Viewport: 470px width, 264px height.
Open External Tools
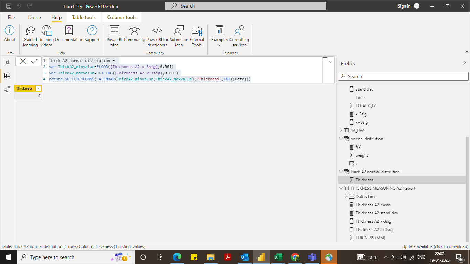pos(197,36)
